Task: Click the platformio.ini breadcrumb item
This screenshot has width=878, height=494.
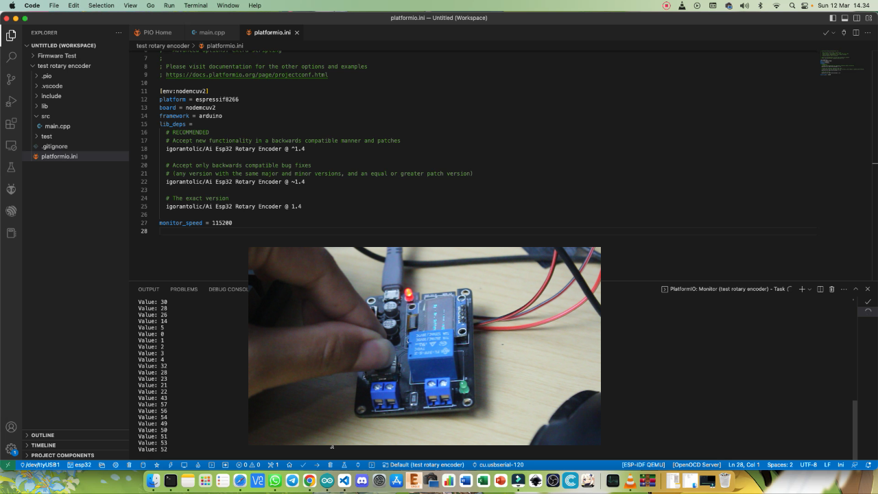Action: click(x=224, y=46)
